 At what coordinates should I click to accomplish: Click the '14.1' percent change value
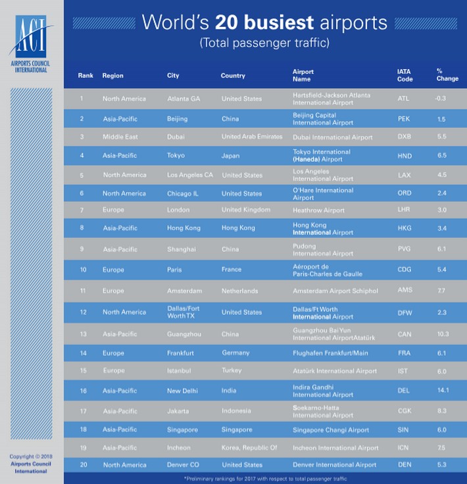click(443, 390)
